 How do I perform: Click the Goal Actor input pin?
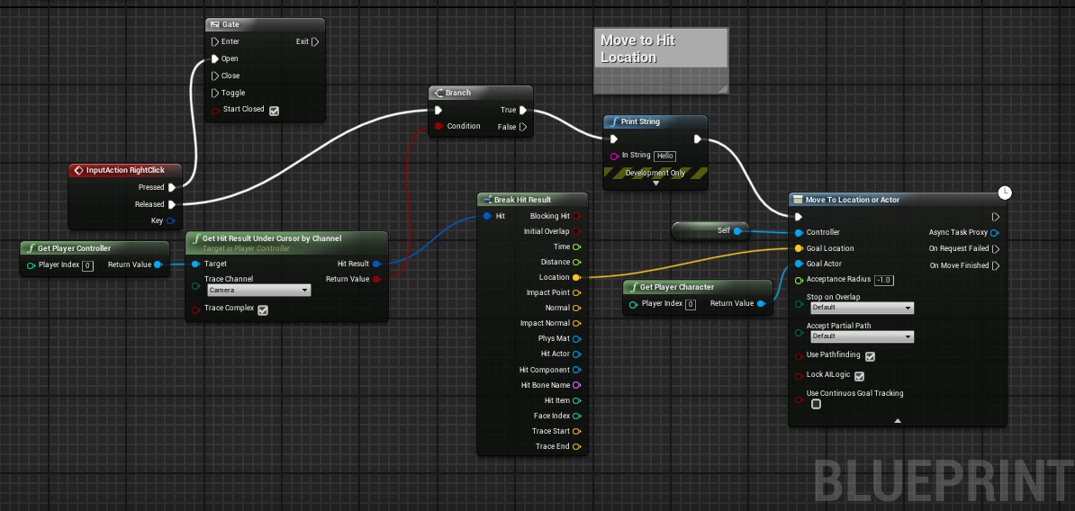[799, 264]
